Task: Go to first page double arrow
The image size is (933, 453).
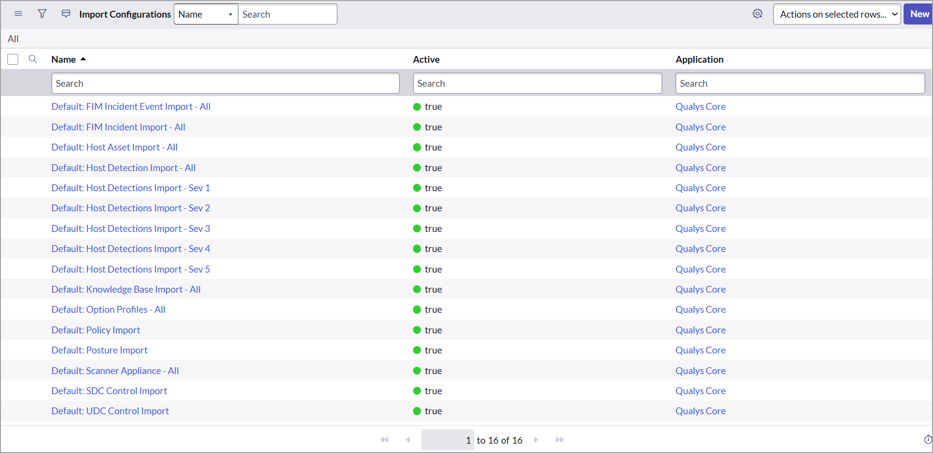Action: (384, 440)
